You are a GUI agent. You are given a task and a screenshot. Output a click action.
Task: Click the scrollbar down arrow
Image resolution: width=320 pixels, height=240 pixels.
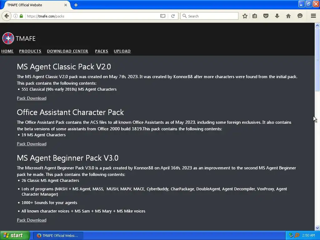(317, 228)
